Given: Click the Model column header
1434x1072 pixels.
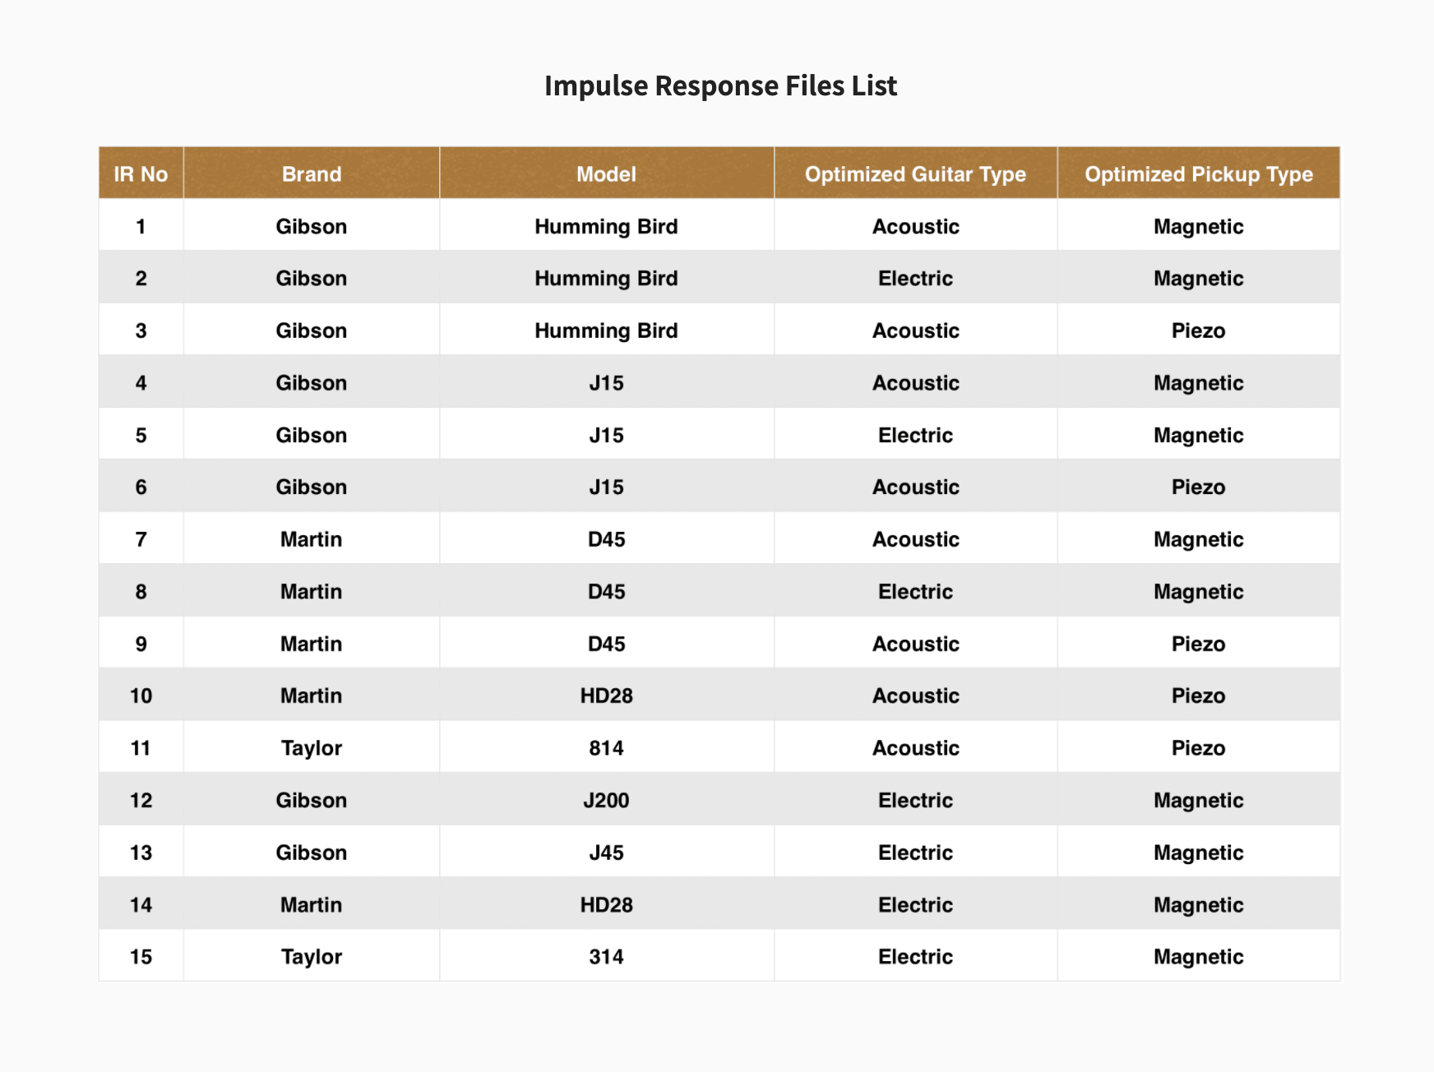Looking at the screenshot, I should [606, 174].
